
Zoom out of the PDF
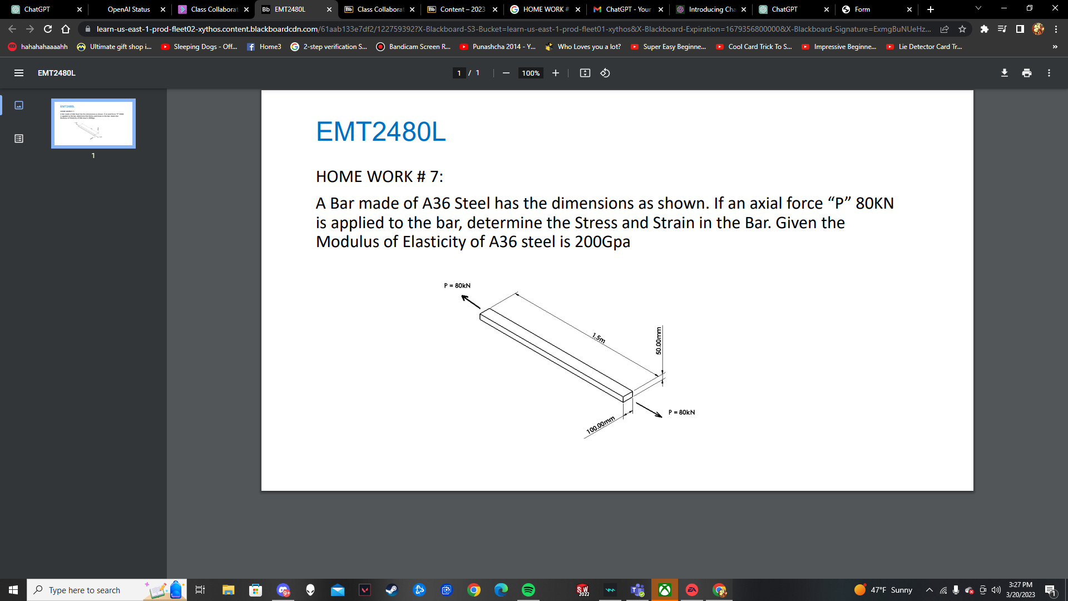[506, 73]
